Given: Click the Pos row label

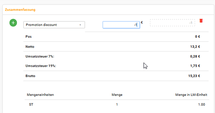Looking at the screenshot, I should pyautogui.click(x=29, y=37).
